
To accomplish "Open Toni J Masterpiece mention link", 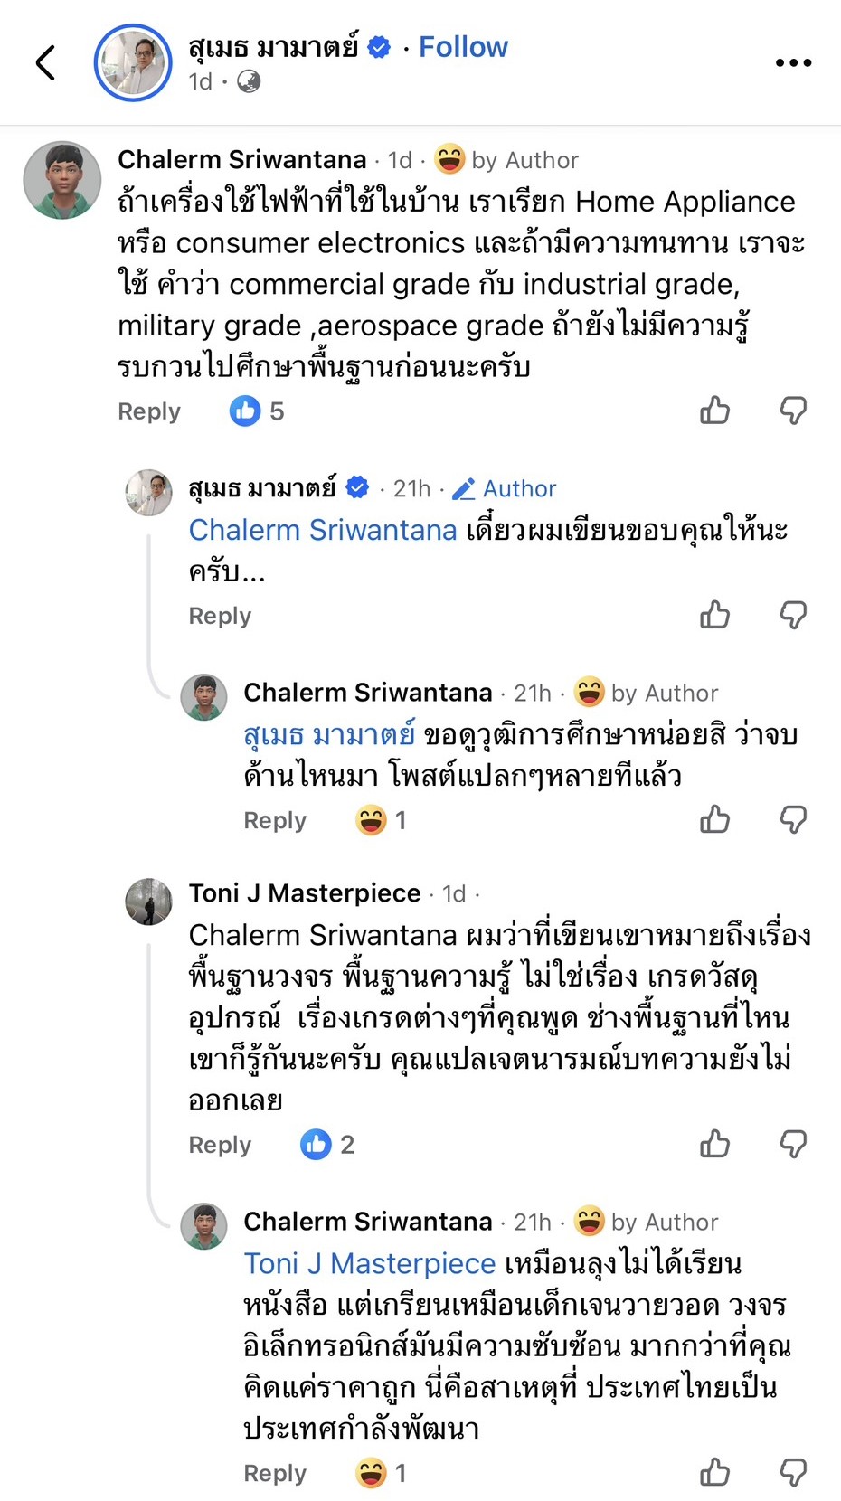I will point(370,1263).
